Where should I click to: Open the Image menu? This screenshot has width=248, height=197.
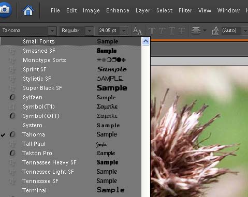[x=91, y=10]
